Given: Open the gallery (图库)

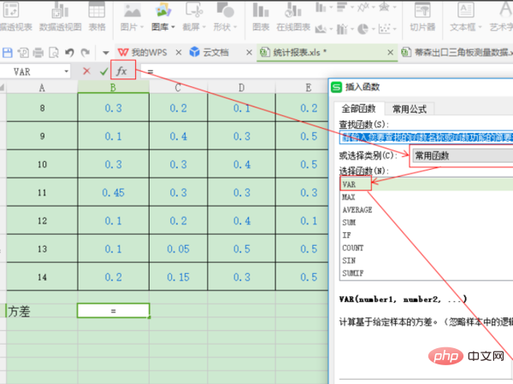Looking at the screenshot, I should click(163, 16).
